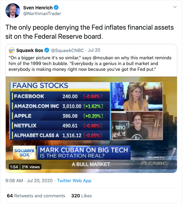Screen dimensions: 183x204
Task: Open the quoted tweet text body
Action: pyautogui.click(x=90, y=64)
